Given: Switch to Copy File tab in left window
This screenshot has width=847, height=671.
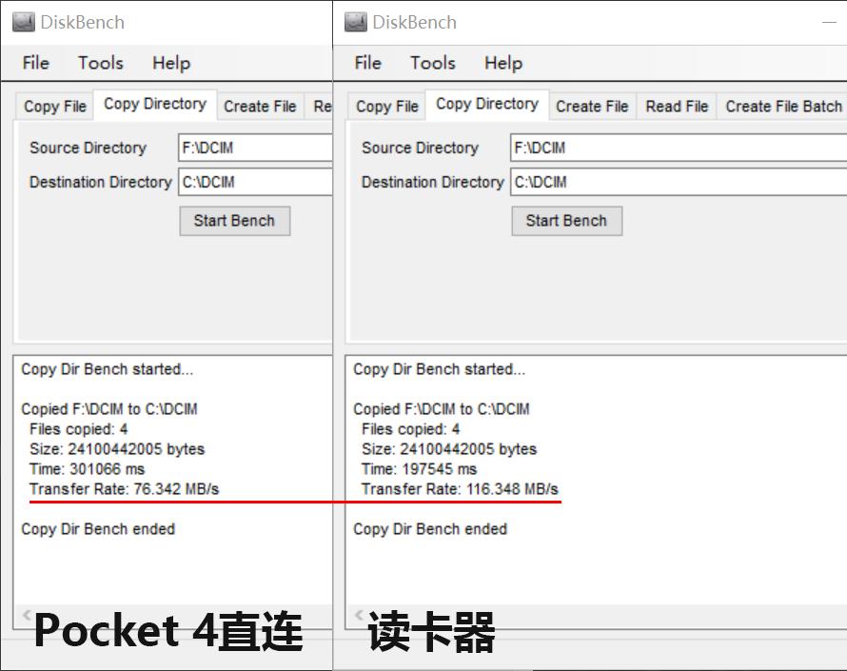Looking at the screenshot, I should (55, 107).
